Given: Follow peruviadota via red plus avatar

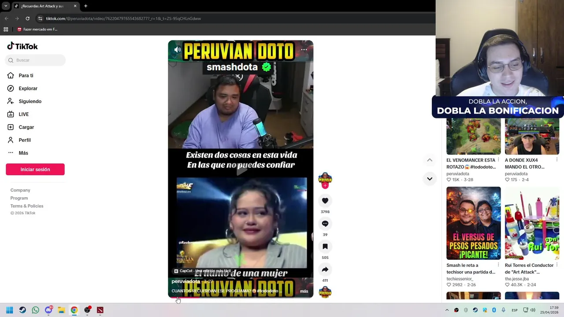Looking at the screenshot, I should [325, 185].
